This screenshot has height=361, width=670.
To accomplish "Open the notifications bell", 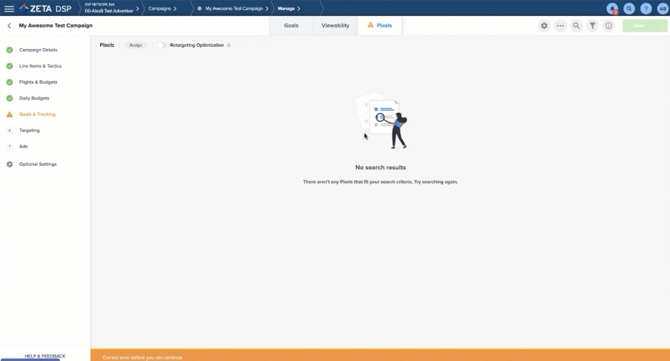I will pyautogui.click(x=612, y=9).
